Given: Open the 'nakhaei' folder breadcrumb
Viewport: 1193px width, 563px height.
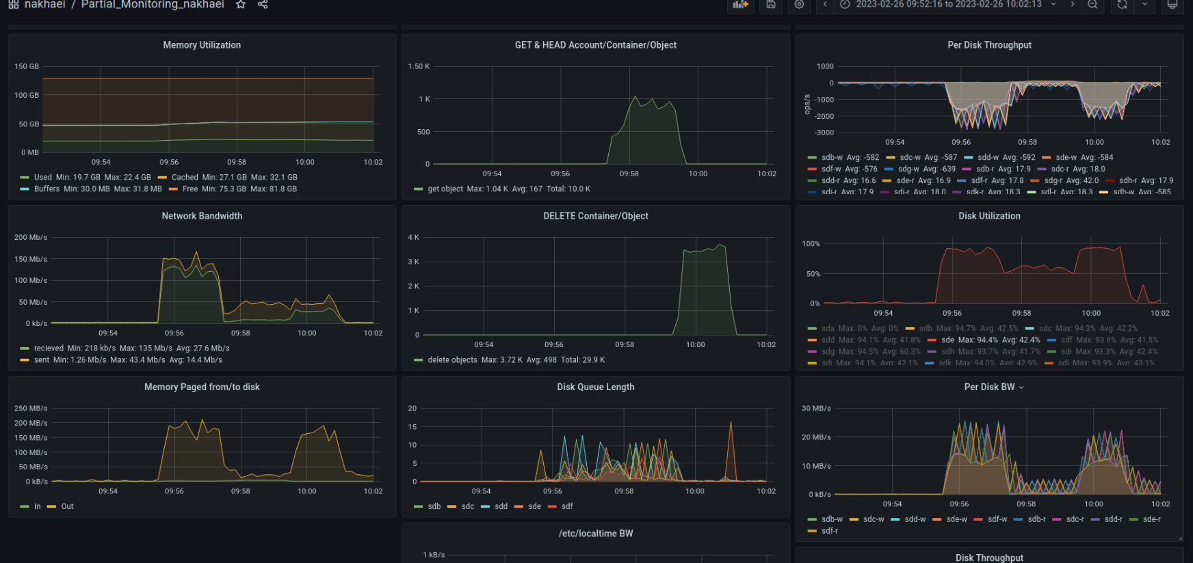Looking at the screenshot, I should pos(45,5).
